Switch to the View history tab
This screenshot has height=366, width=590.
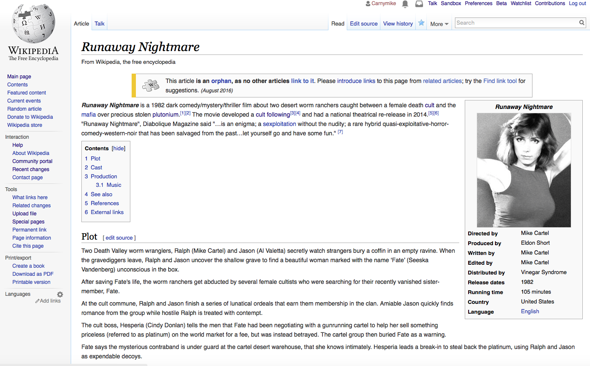click(x=397, y=23)
